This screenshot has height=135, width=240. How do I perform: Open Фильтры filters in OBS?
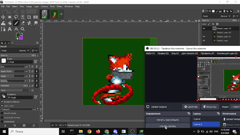click(210, 107)
